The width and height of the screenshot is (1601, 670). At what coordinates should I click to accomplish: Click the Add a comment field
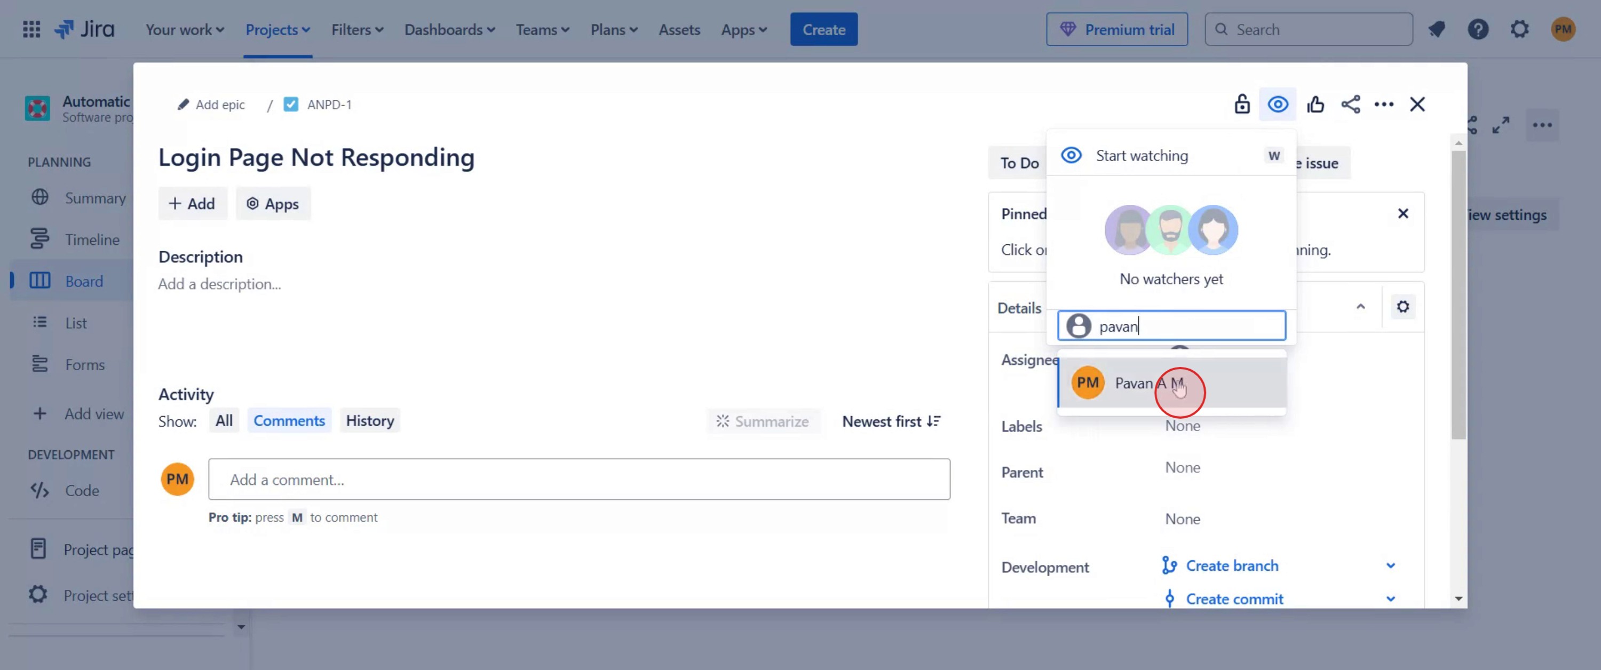(578, 479)
